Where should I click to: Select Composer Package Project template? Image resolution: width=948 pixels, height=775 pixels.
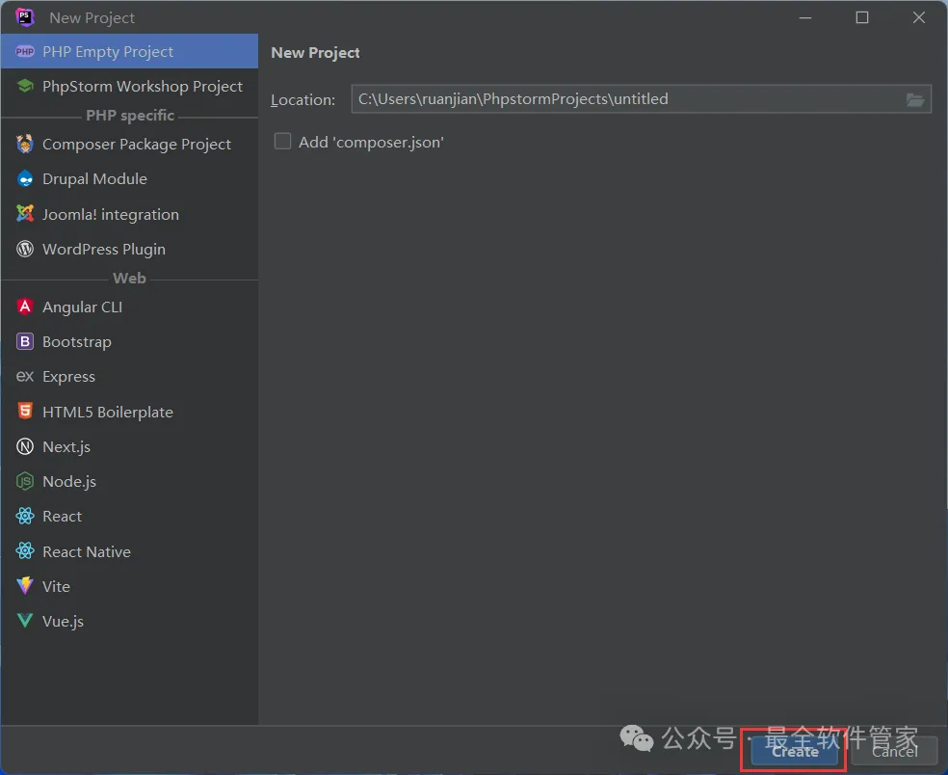pyautogui.click(x=129, y=144)
